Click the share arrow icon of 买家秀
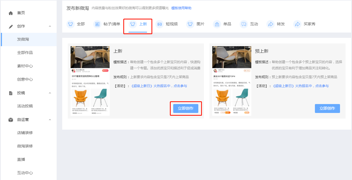The width and height of the screenshot is (352, 180). (x=297, y=24)
